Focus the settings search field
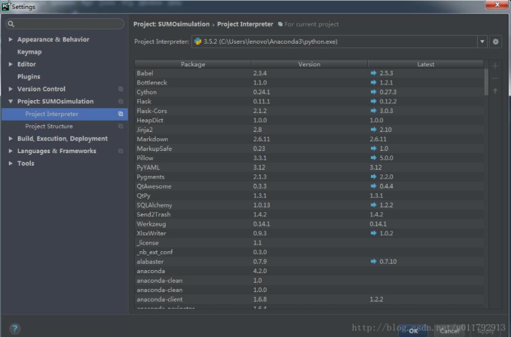This screenshot has width=511, height=337. pyautogui.click(x=65, y=24)
